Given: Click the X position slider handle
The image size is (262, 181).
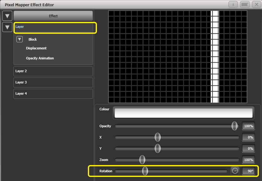Looking at the screenshot, I should (158, 137).
